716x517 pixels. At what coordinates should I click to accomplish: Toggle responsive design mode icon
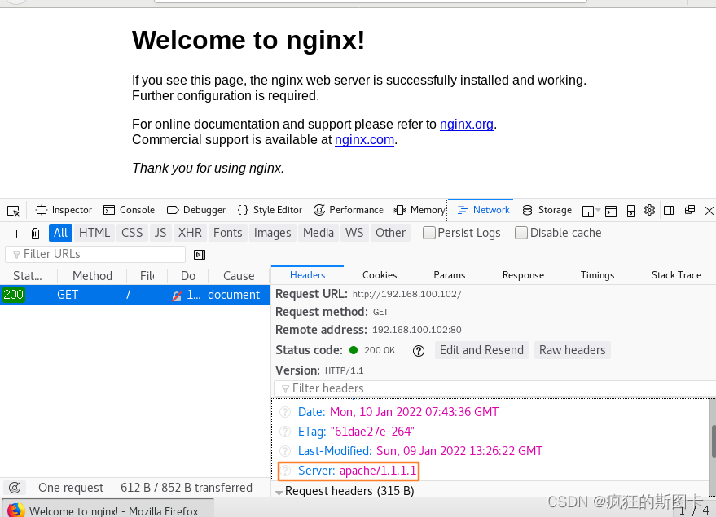tap(630, 210)
